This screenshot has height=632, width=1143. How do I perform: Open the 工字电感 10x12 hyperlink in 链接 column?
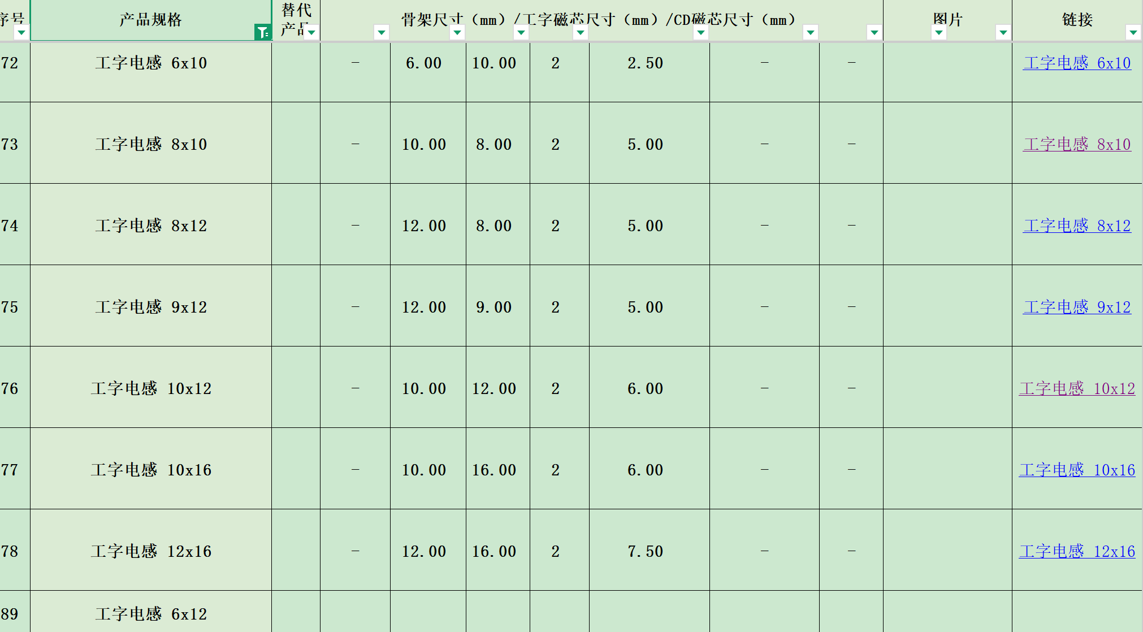[x=1077, y=388]
